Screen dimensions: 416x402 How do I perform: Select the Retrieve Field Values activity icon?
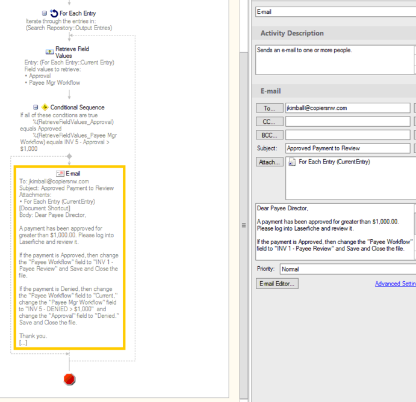pos(50,52)
